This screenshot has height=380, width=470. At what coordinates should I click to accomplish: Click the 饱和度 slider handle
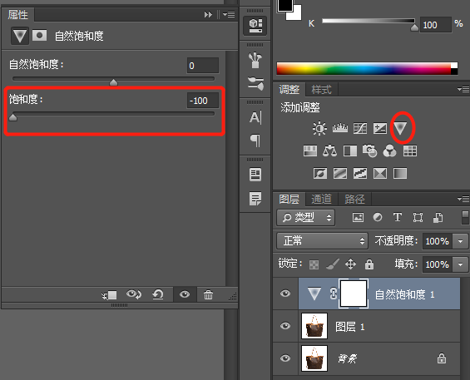[12, 117]
